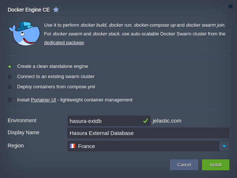Image resolution: width=237 pixels, height=178 pixels.
Task: Select Create a clean standalone engine option
Action: pyautogui.click(x=10, y=66)
